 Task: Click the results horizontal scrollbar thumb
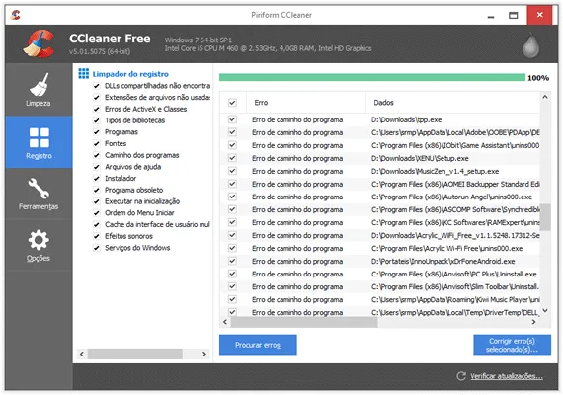pos(304,322)
